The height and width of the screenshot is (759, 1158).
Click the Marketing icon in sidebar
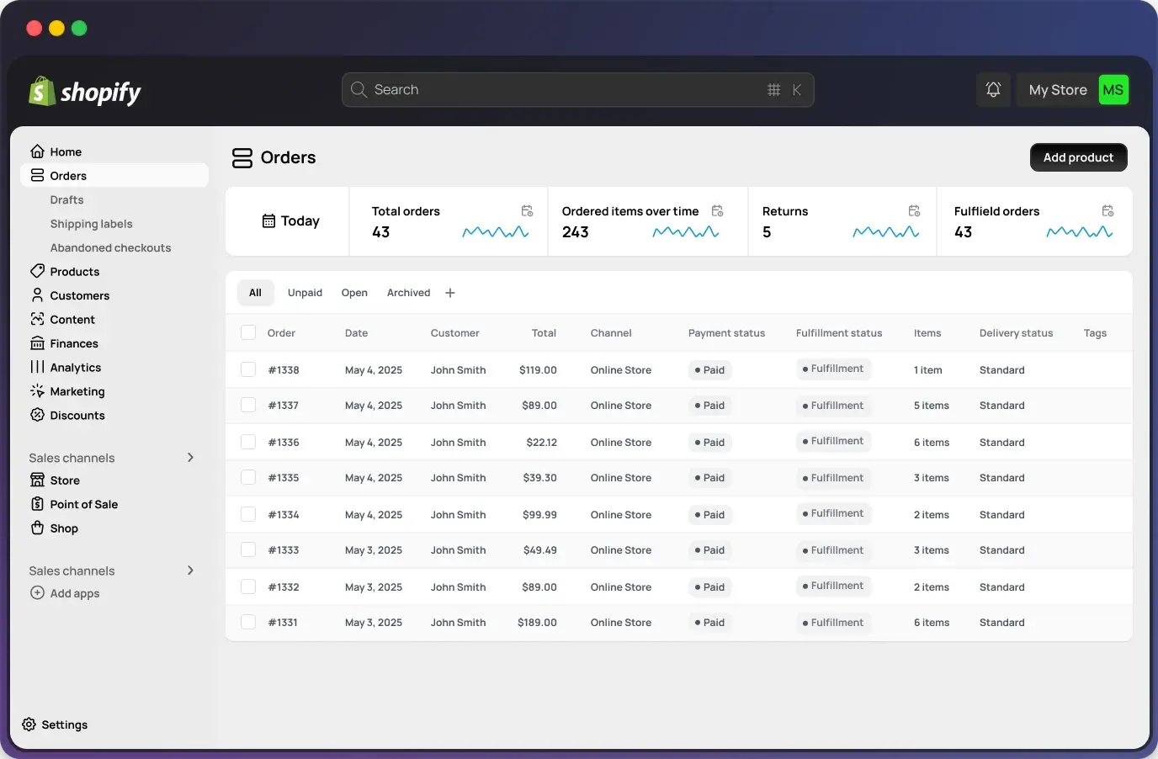37,391
